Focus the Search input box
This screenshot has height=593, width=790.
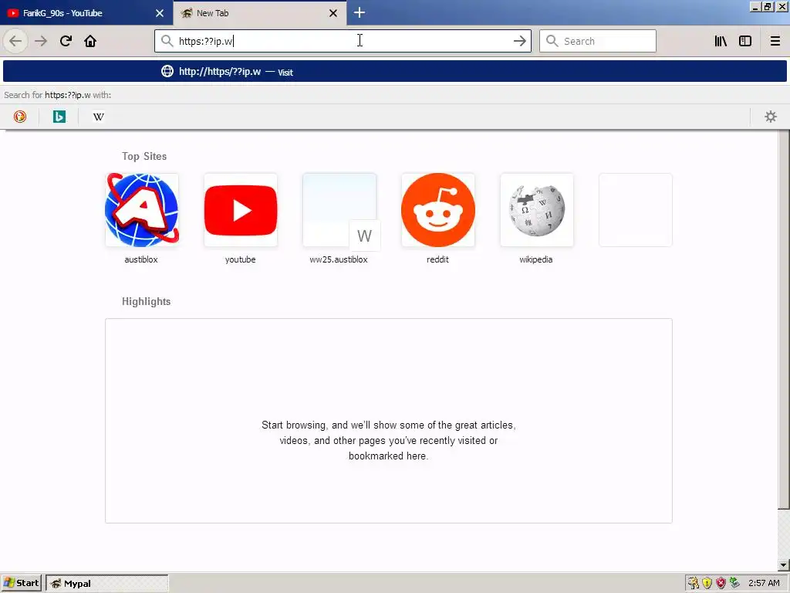click(x=598, y=41)
